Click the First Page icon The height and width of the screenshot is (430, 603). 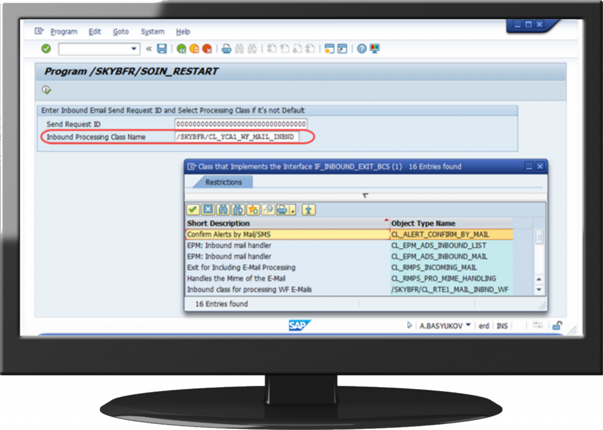[x=271, y=49]
